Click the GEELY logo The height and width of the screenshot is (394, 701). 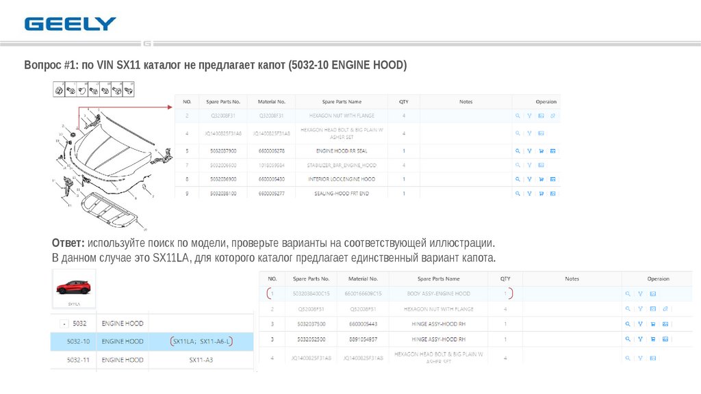click(71, 24)
